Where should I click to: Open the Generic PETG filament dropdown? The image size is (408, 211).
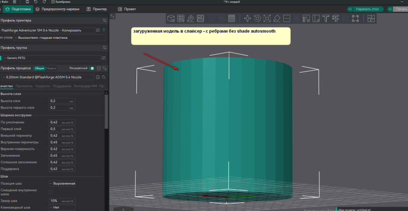coord(51,58)
